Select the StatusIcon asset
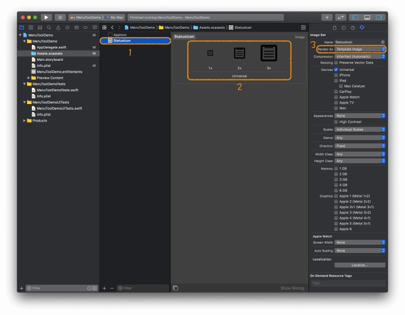The width and height of the screenshot is (405, 315). click(136, 40)
